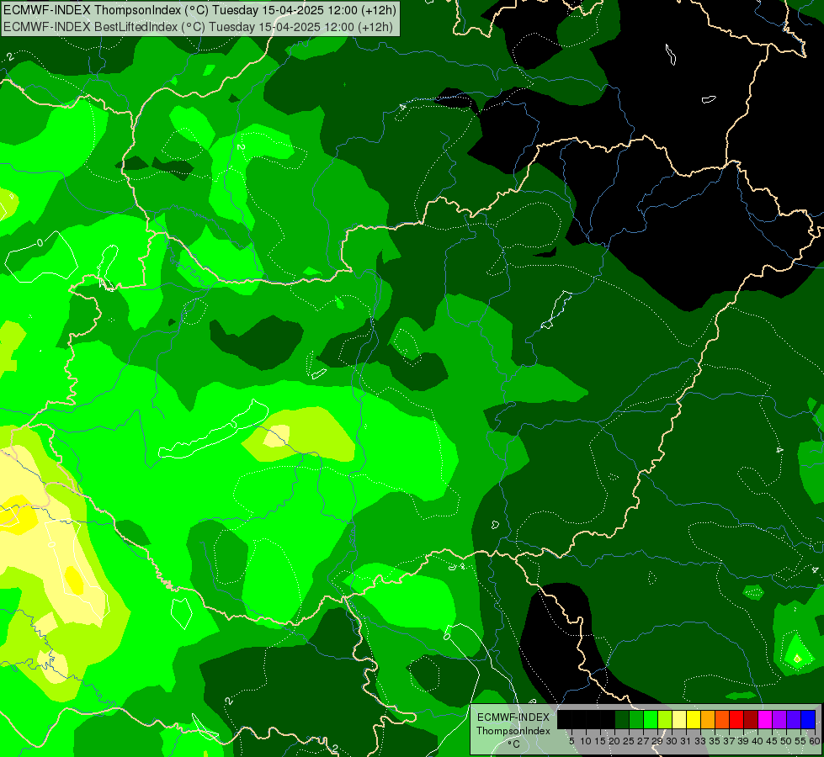The width and height of the screenshot is (824, 757).
Task: Click the dark green 20–25 legend swatch
Action: click(x=622, y=719)
